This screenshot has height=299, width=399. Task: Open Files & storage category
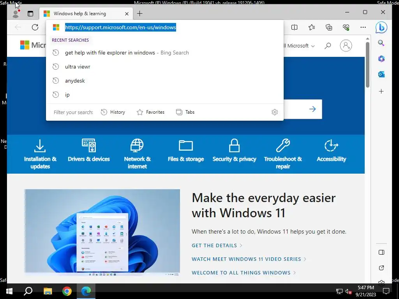[186, 151]
